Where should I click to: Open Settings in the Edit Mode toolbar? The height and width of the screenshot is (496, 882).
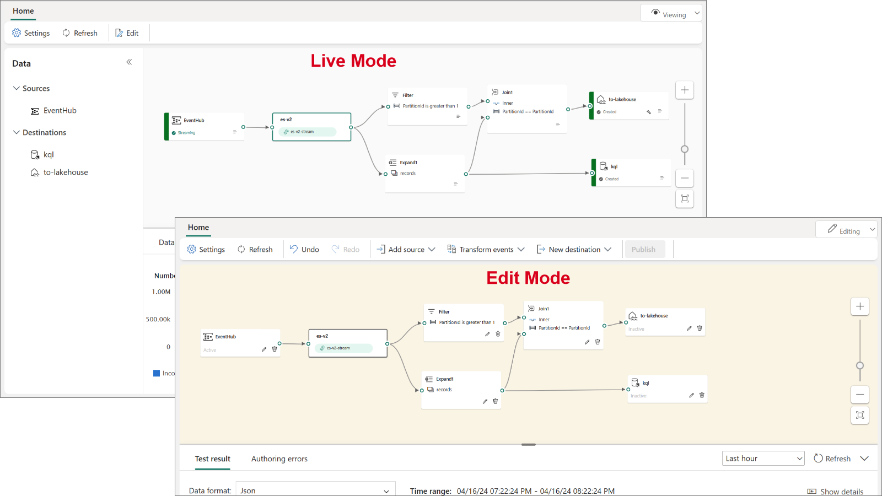(x=206, y=250)
